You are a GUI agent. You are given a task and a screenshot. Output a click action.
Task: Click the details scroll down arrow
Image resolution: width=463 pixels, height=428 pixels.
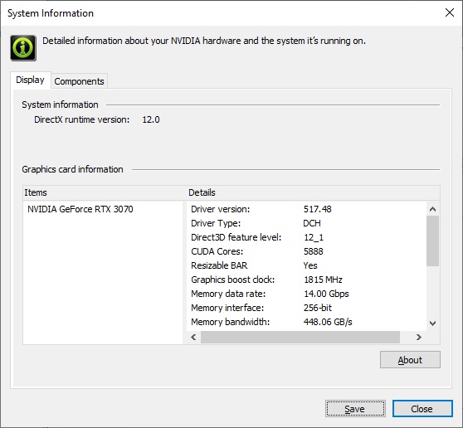(x=432, y=323)
